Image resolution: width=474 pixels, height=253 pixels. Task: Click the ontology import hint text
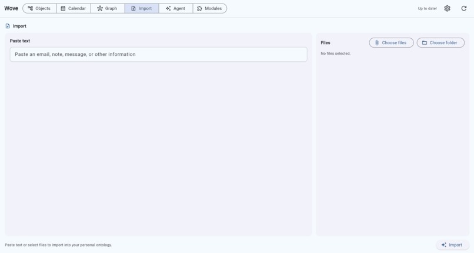[x=58, y=245]
